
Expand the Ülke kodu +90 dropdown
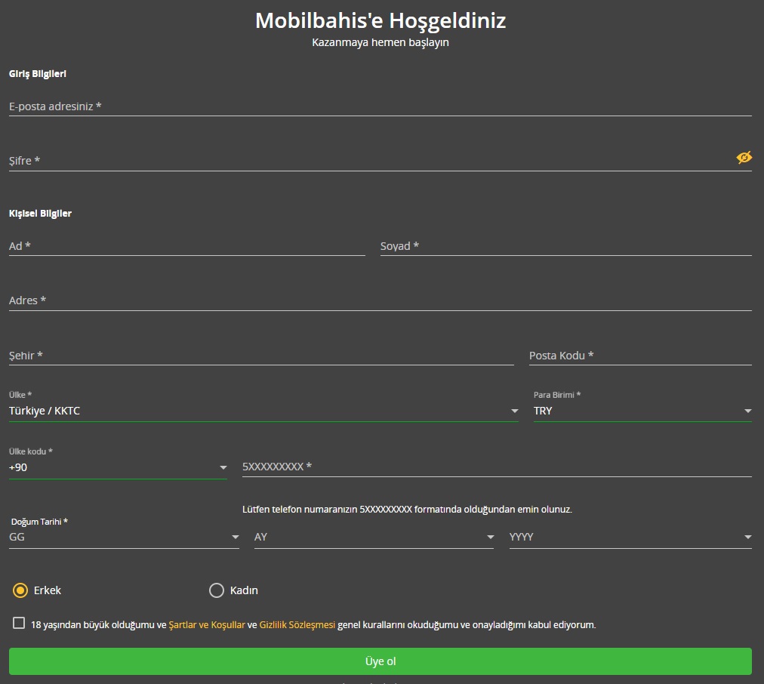pyautogui.click(x=118, y=467)
